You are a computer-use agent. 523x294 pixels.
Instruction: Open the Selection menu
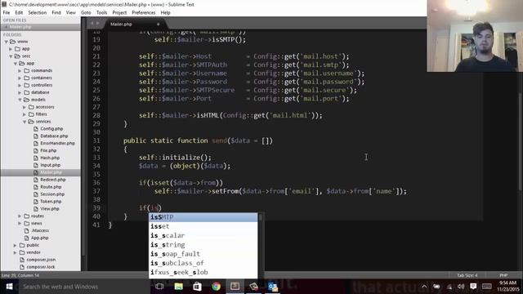point(38,13)
